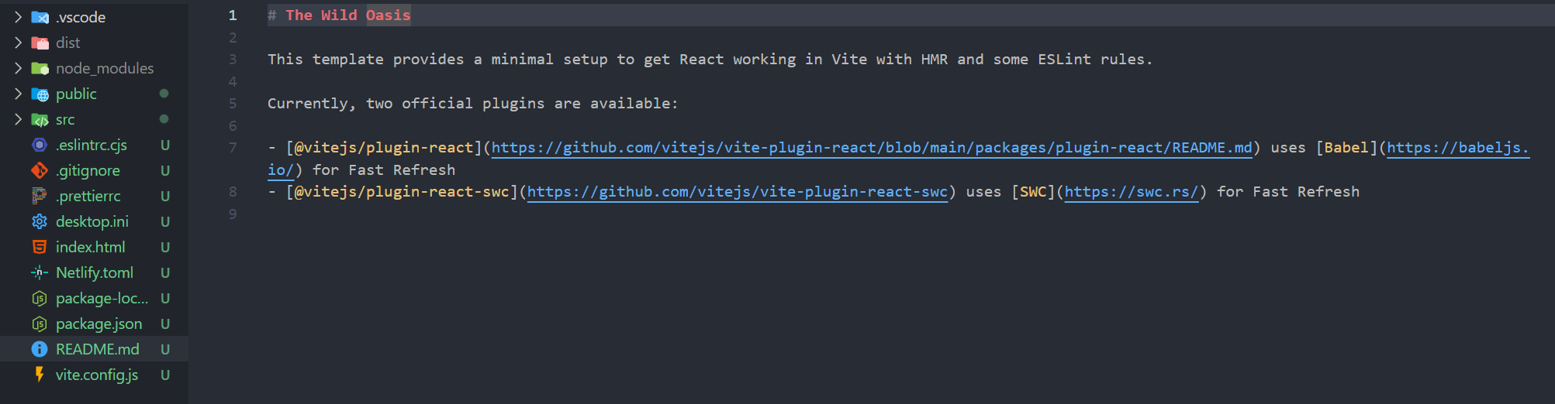Expand the dist folder chevron
This screenshot has width=1555, height=404.
point(18,43)
